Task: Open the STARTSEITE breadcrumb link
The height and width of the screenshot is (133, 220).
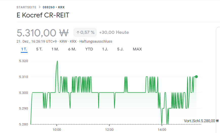Action: (26, 7)
